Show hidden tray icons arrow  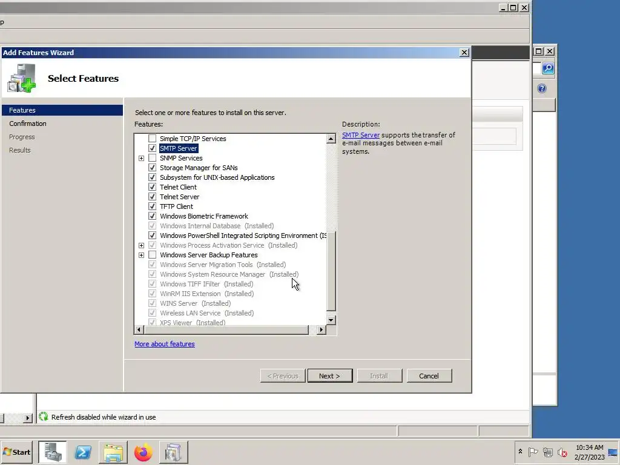(520, 452)
